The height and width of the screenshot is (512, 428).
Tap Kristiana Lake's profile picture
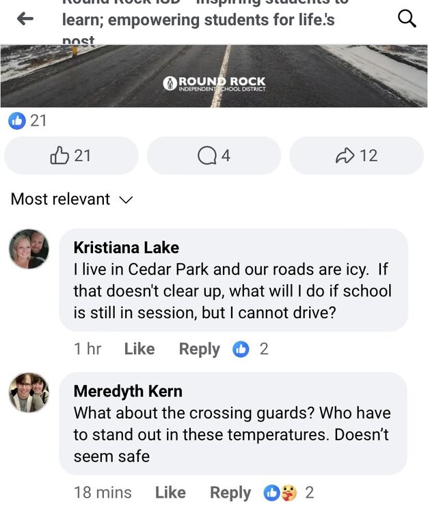click(x=29, y=249)
